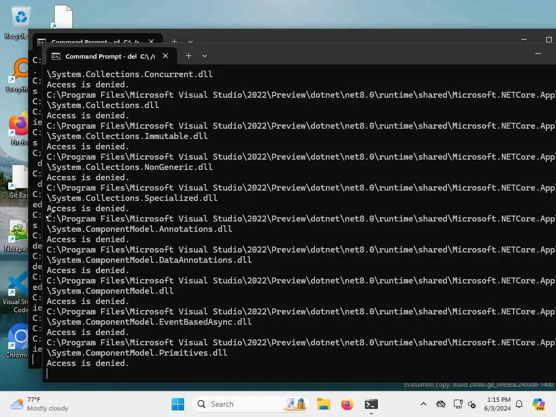The width and height of the screenshot is (556, 417).
Task: Click the text '\System.ComponentModel.EventBasedAsync.dll'
Action: coord(149,322)
